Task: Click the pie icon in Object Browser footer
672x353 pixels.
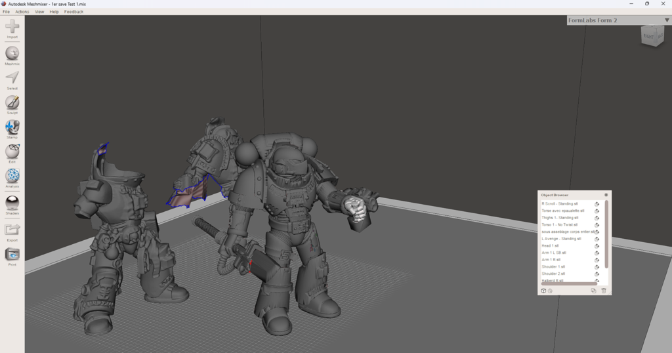Action: (x=551, y=291)
